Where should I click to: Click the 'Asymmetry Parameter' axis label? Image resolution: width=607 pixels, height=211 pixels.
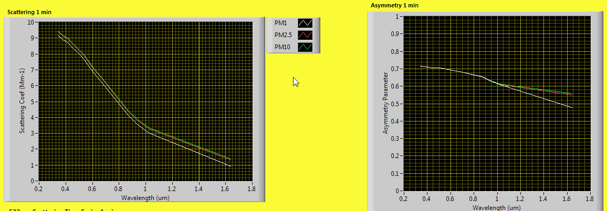click(x=385, y=103)
